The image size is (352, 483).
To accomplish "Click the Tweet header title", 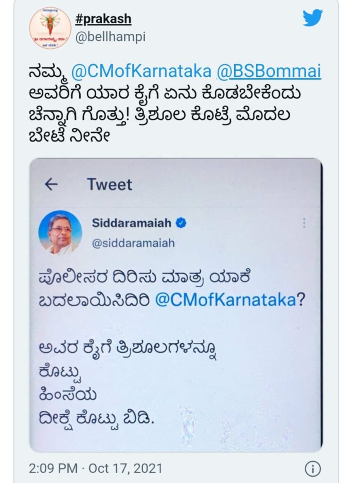I will (x=109, y=184).
